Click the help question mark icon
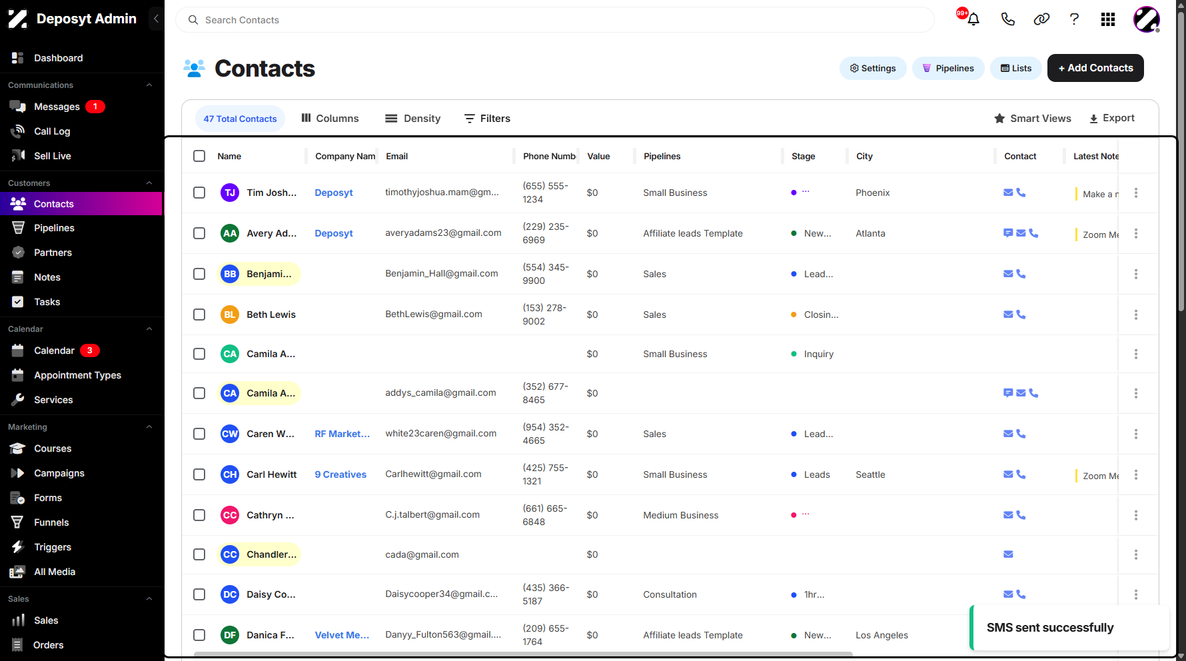 1074,19
